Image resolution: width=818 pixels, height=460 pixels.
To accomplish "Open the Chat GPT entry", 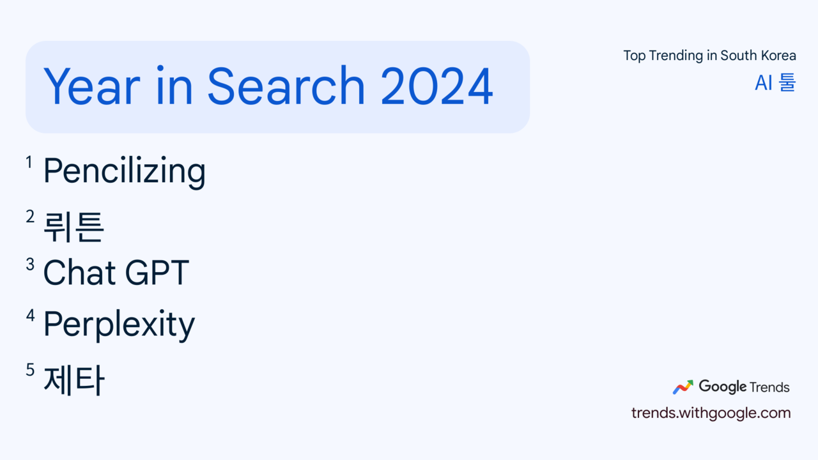I will point(116,273).
